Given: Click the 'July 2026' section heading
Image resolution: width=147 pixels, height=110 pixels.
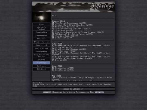Looking at the screenshot, I should click(57, 44).
